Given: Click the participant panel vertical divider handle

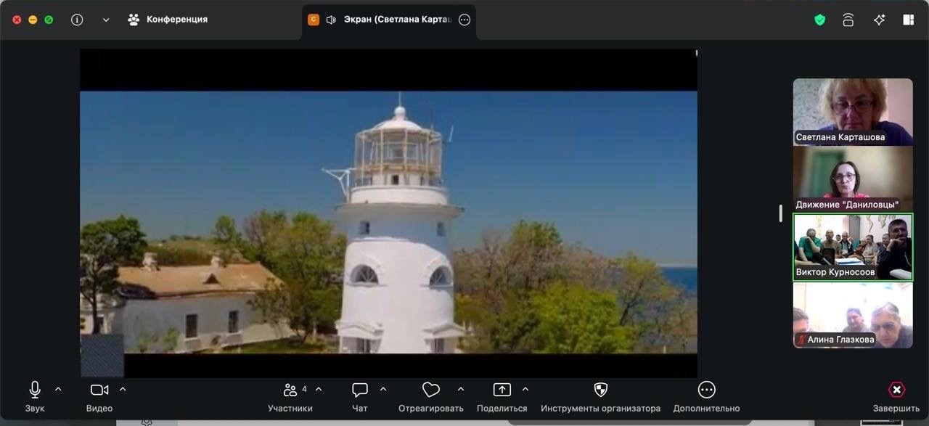Looking at the screenshot, I should [781, 213].
